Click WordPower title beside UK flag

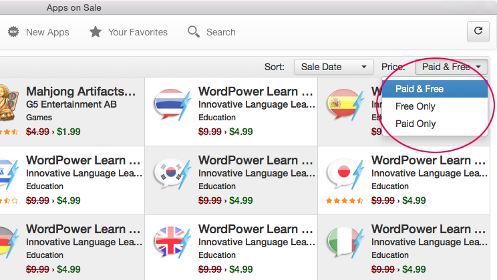(255, 229)
